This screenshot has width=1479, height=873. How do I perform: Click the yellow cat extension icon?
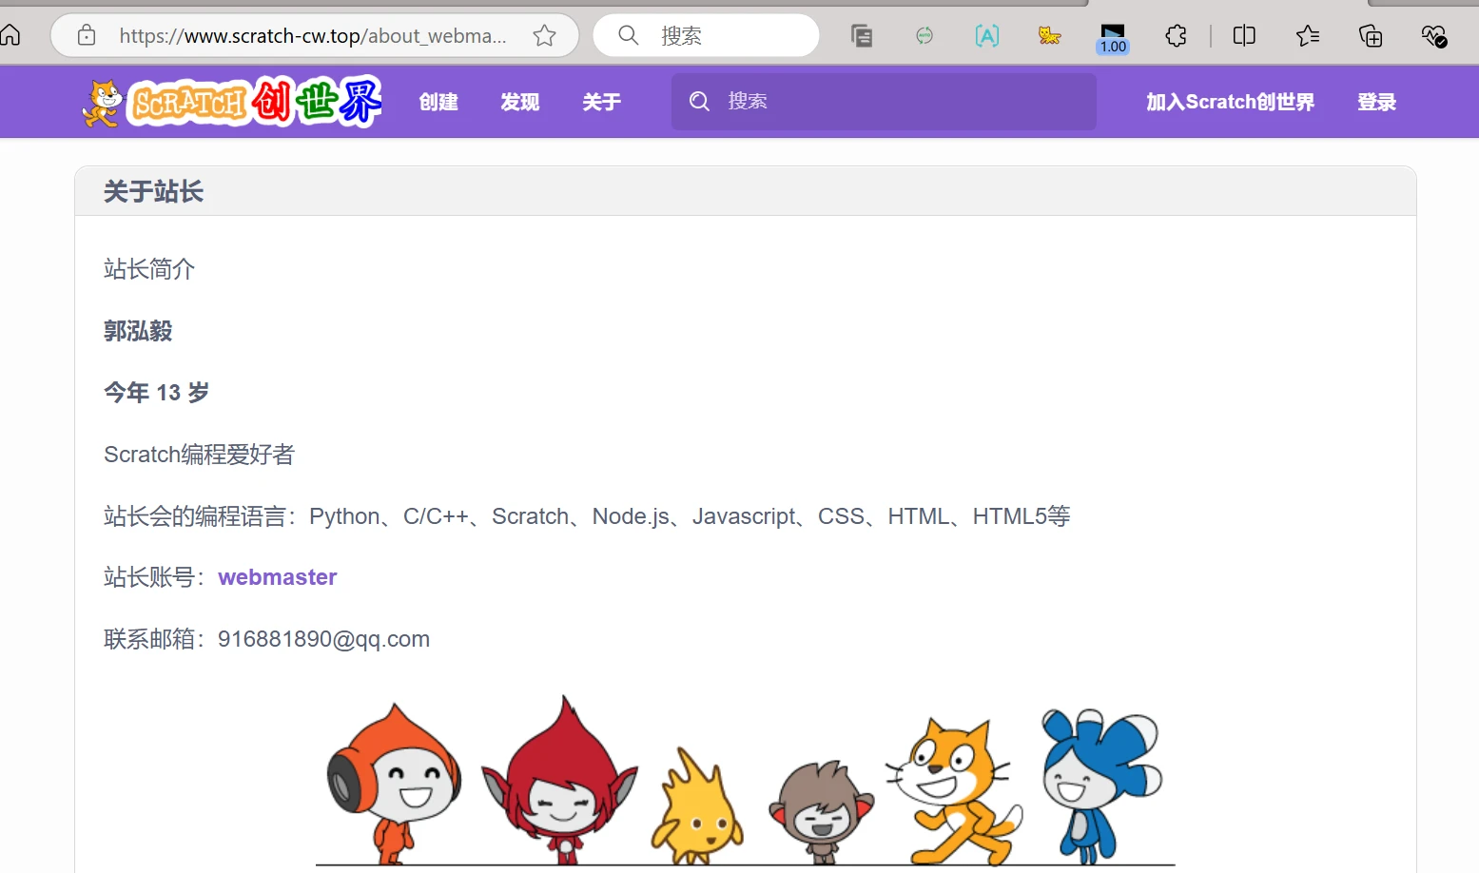1049,36
